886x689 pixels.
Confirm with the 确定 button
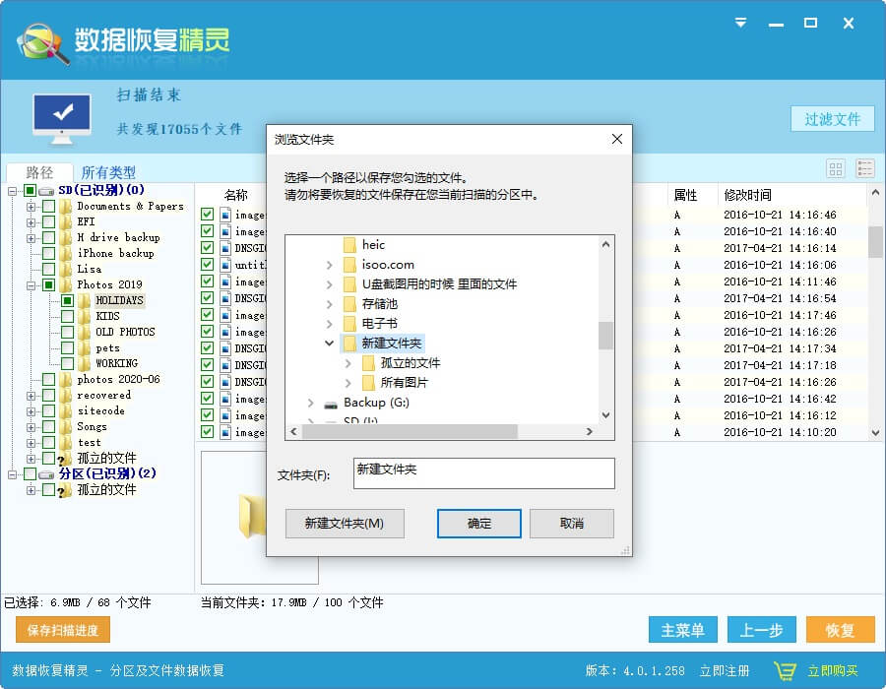coord(479,524)
